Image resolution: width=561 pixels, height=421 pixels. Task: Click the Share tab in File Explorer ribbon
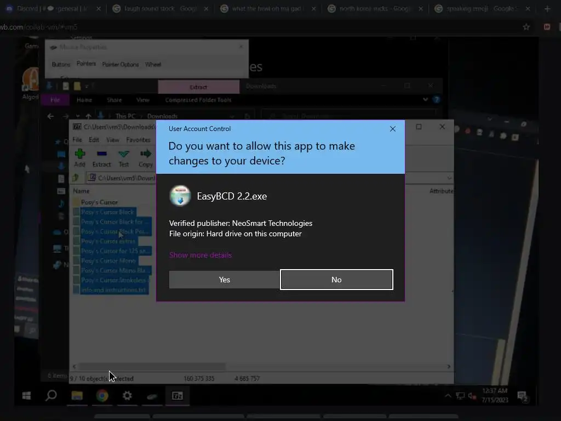[114, 100]
